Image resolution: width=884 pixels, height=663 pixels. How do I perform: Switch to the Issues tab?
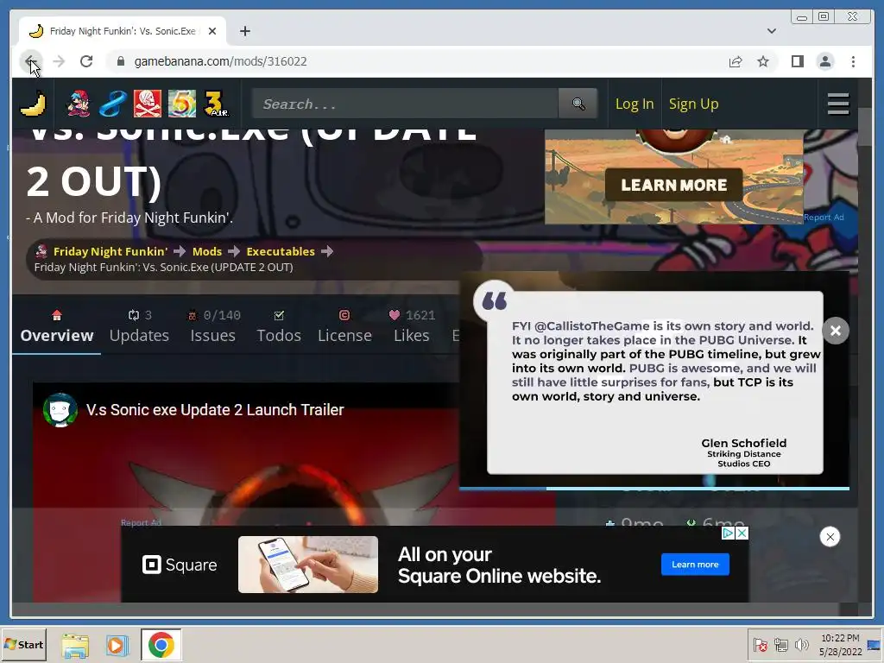click(x=212, y=327)
